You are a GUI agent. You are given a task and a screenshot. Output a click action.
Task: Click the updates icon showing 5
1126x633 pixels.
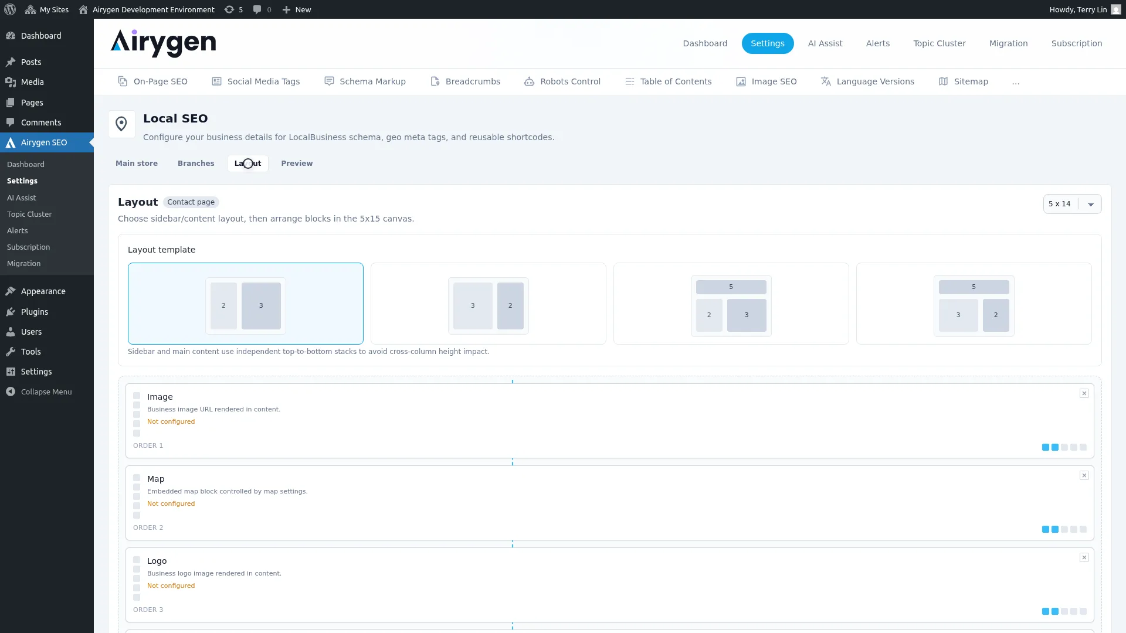[x=233, y=9]
